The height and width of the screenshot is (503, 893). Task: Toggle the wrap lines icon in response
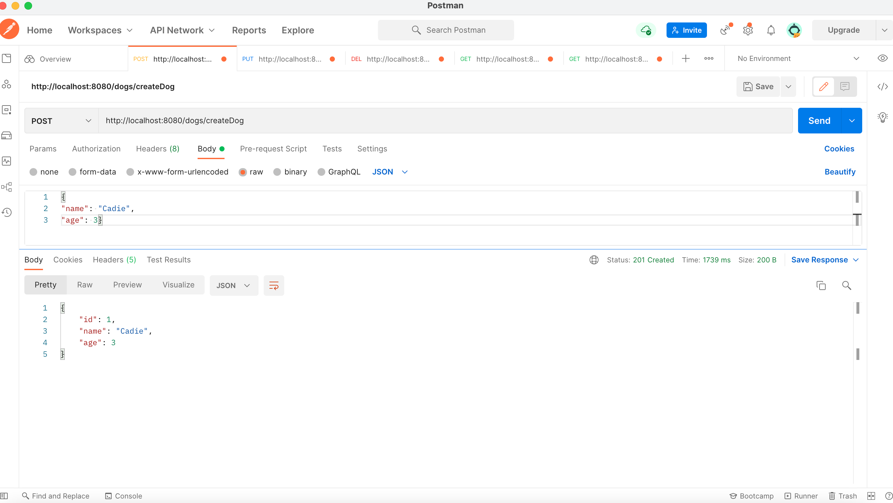(274, 286)
